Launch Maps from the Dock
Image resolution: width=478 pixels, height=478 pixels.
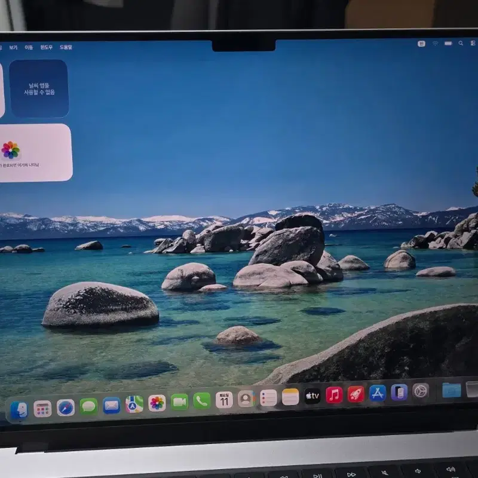134,405
